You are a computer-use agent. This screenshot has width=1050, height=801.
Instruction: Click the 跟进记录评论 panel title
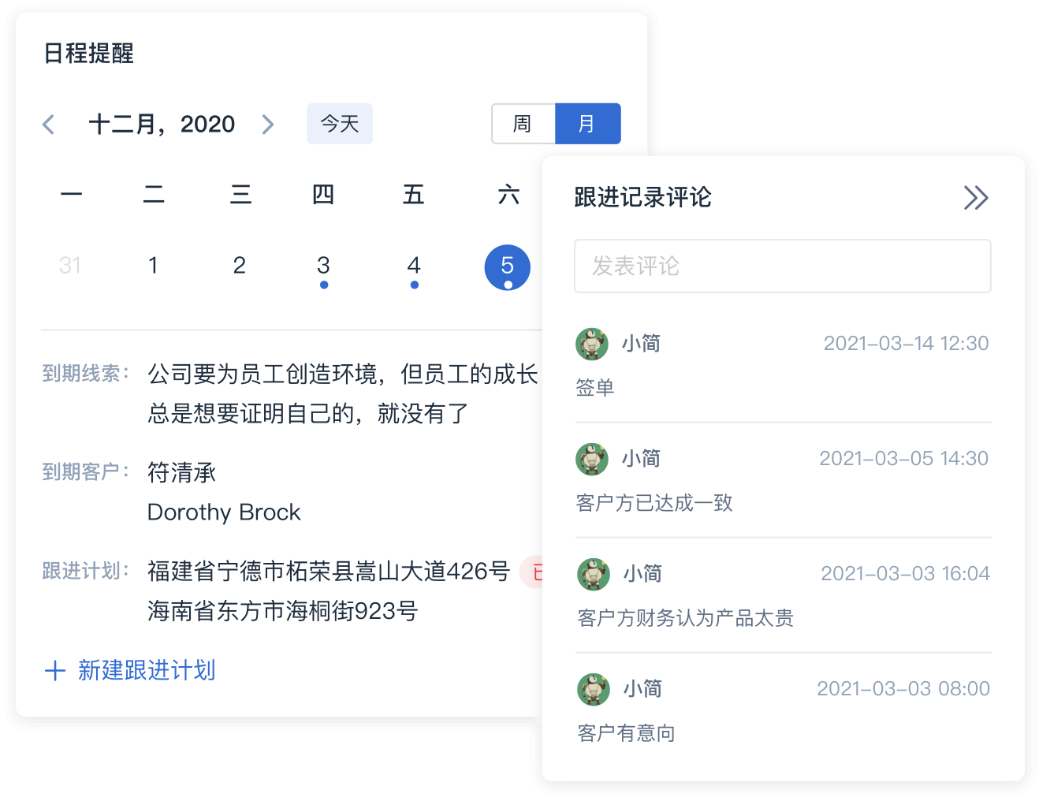[x=642, y=197]
